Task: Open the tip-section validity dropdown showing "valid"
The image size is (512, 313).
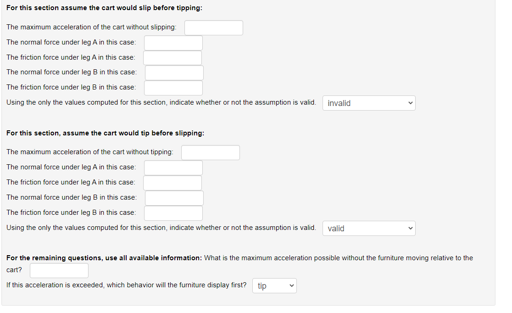Action: (x=369, y=229)
